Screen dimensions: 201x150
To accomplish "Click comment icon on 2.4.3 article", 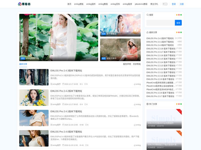I will (85, 84).
